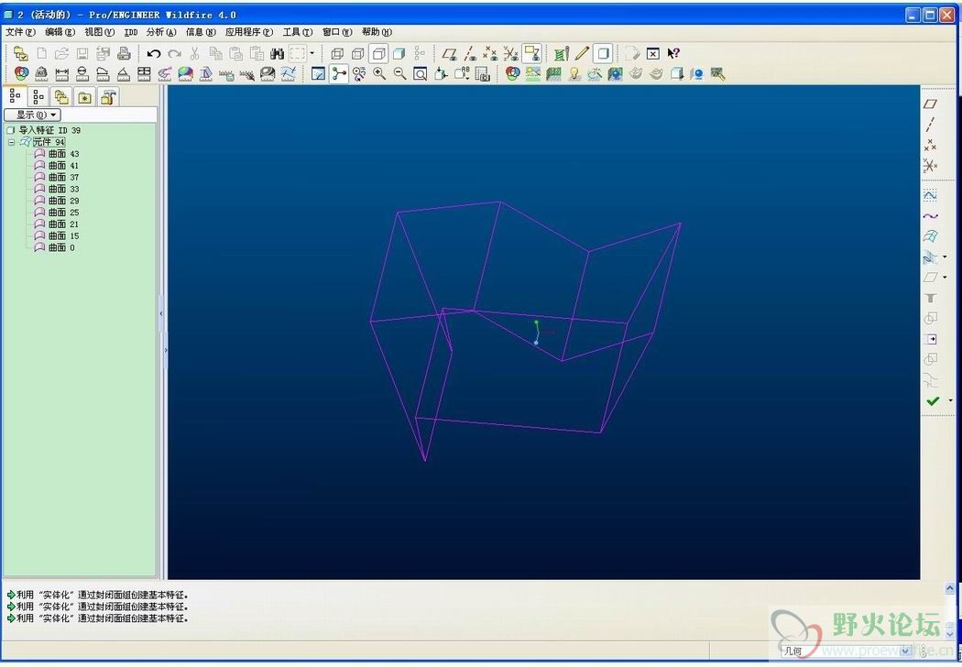
Task: Click the spring regenerate icon
Action: coord(561,54)
